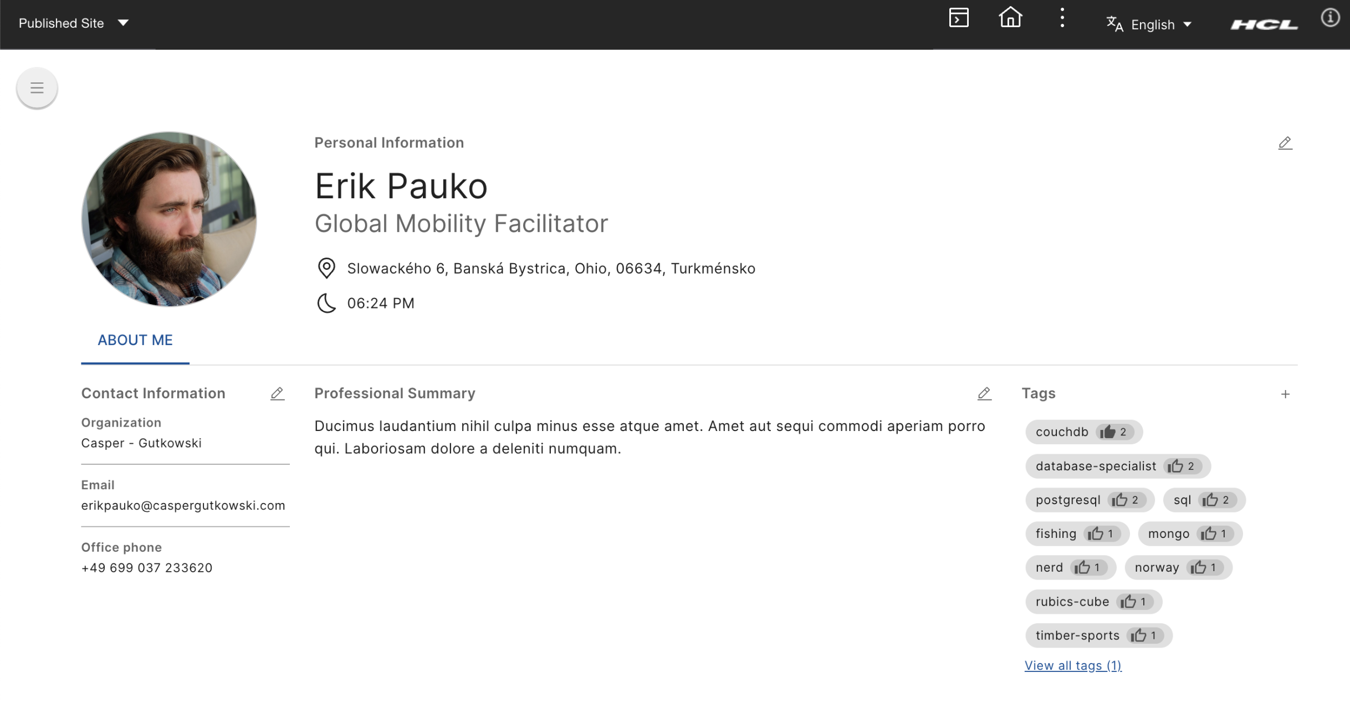Open View all tags link
This screenshot has width=1350, height=708.
tap(1072, 665)
